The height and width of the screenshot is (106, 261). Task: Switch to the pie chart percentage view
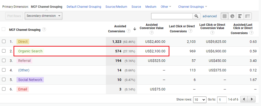[232, 16]
